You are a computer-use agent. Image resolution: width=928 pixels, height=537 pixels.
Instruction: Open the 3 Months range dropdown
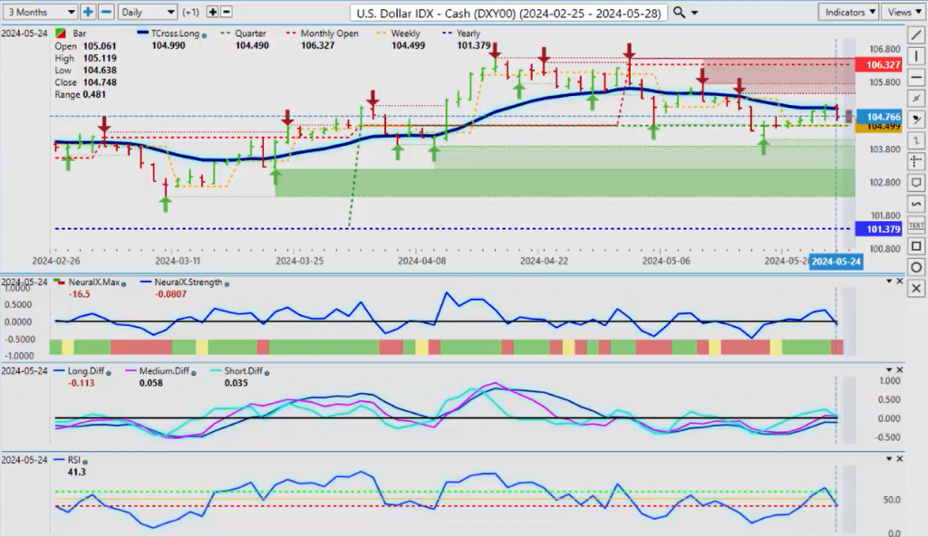pos(39,12)
